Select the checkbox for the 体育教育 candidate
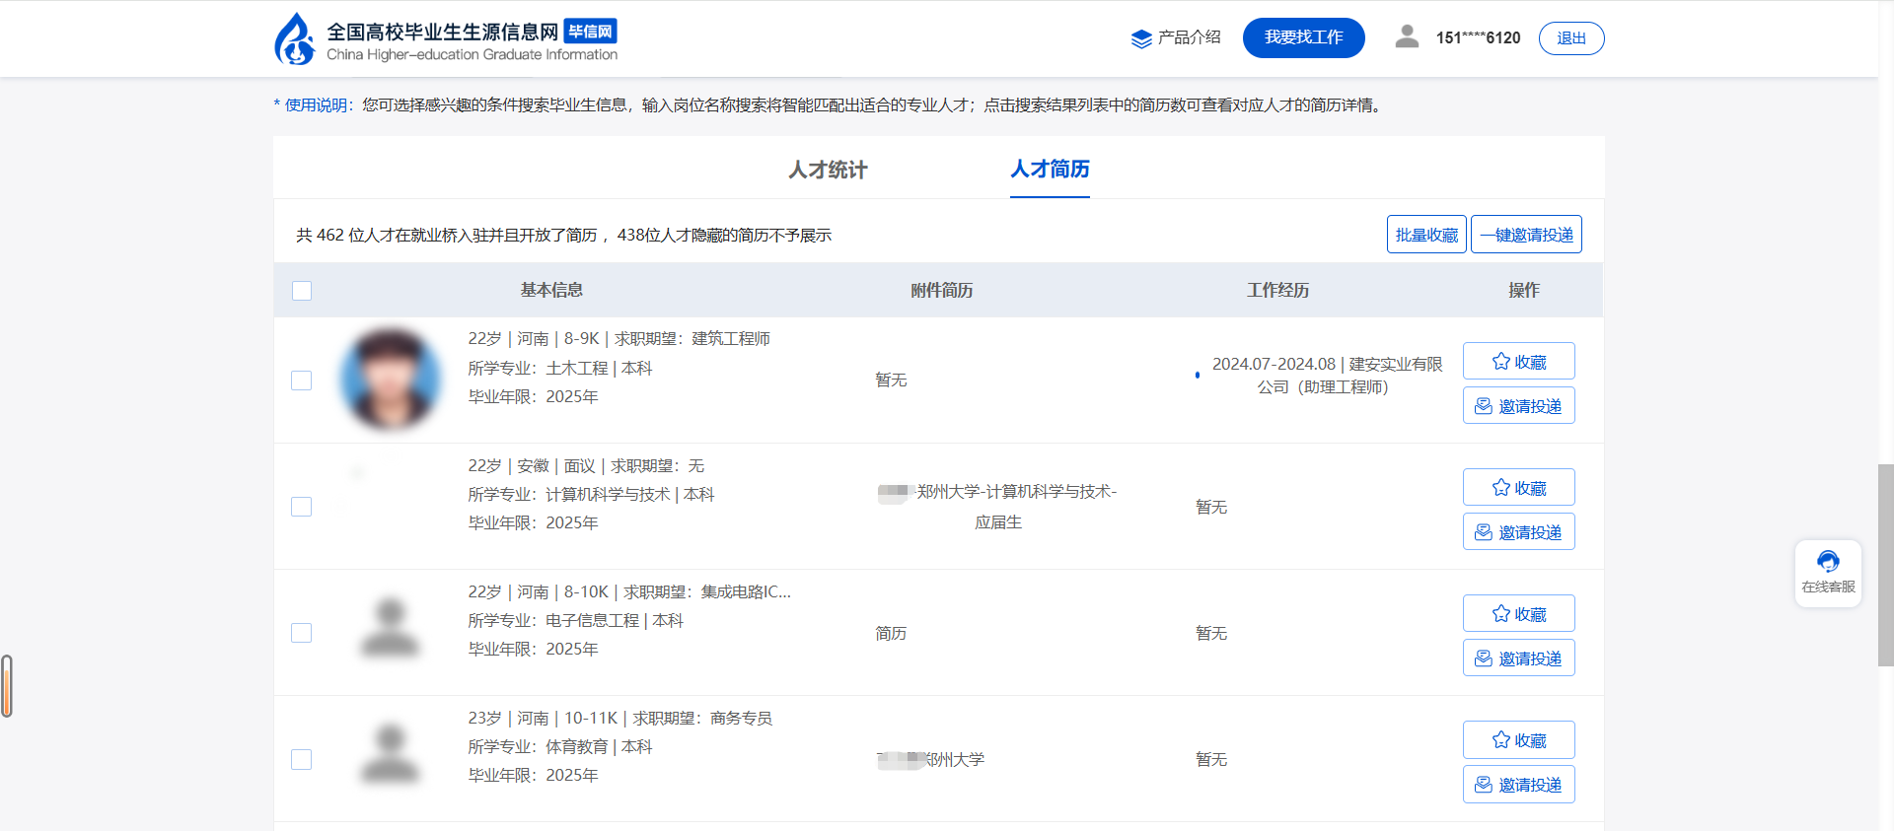Screen dimensions: 1894x831 302,759
